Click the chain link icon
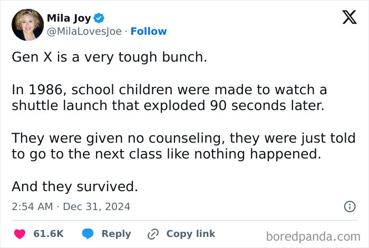Viewport: 369px width, 248px height. pos(153,234)
